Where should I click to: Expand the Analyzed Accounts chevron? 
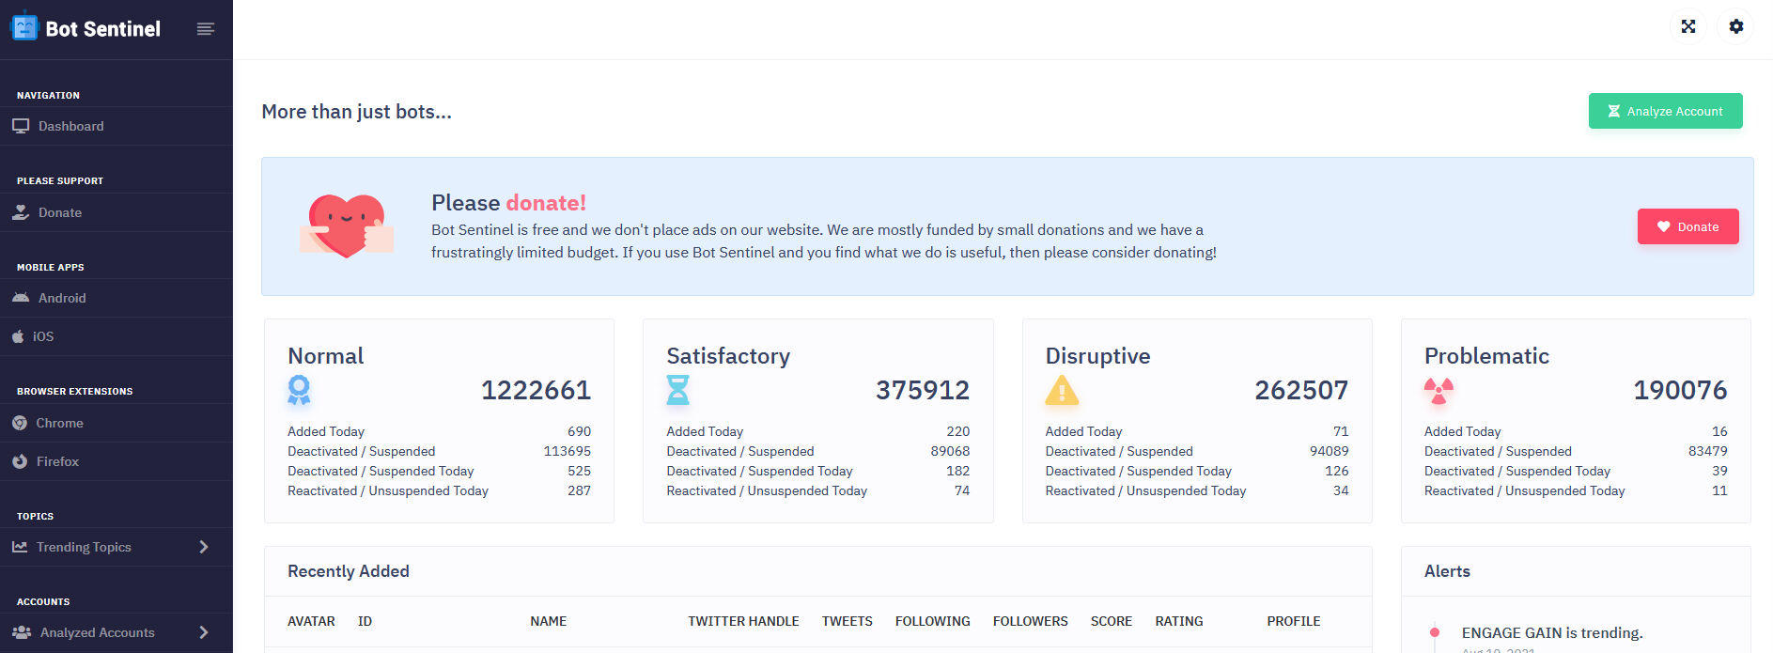pos(204,632)
